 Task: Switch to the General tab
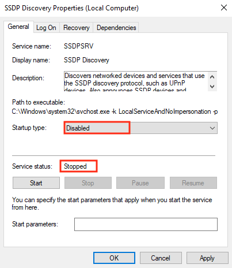point(18,27)
